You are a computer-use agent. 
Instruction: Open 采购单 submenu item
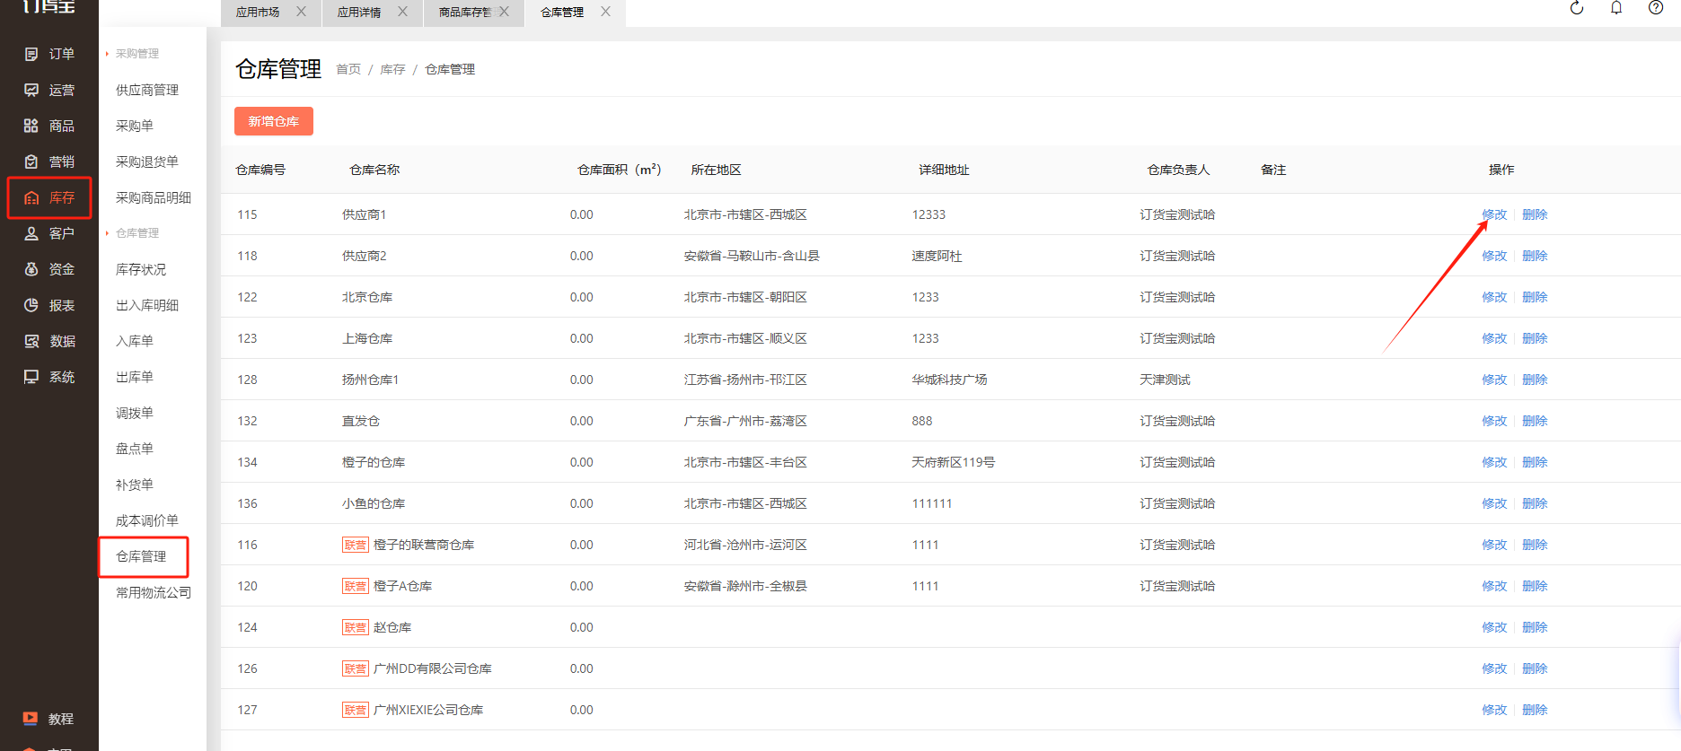tap(135, 126)
